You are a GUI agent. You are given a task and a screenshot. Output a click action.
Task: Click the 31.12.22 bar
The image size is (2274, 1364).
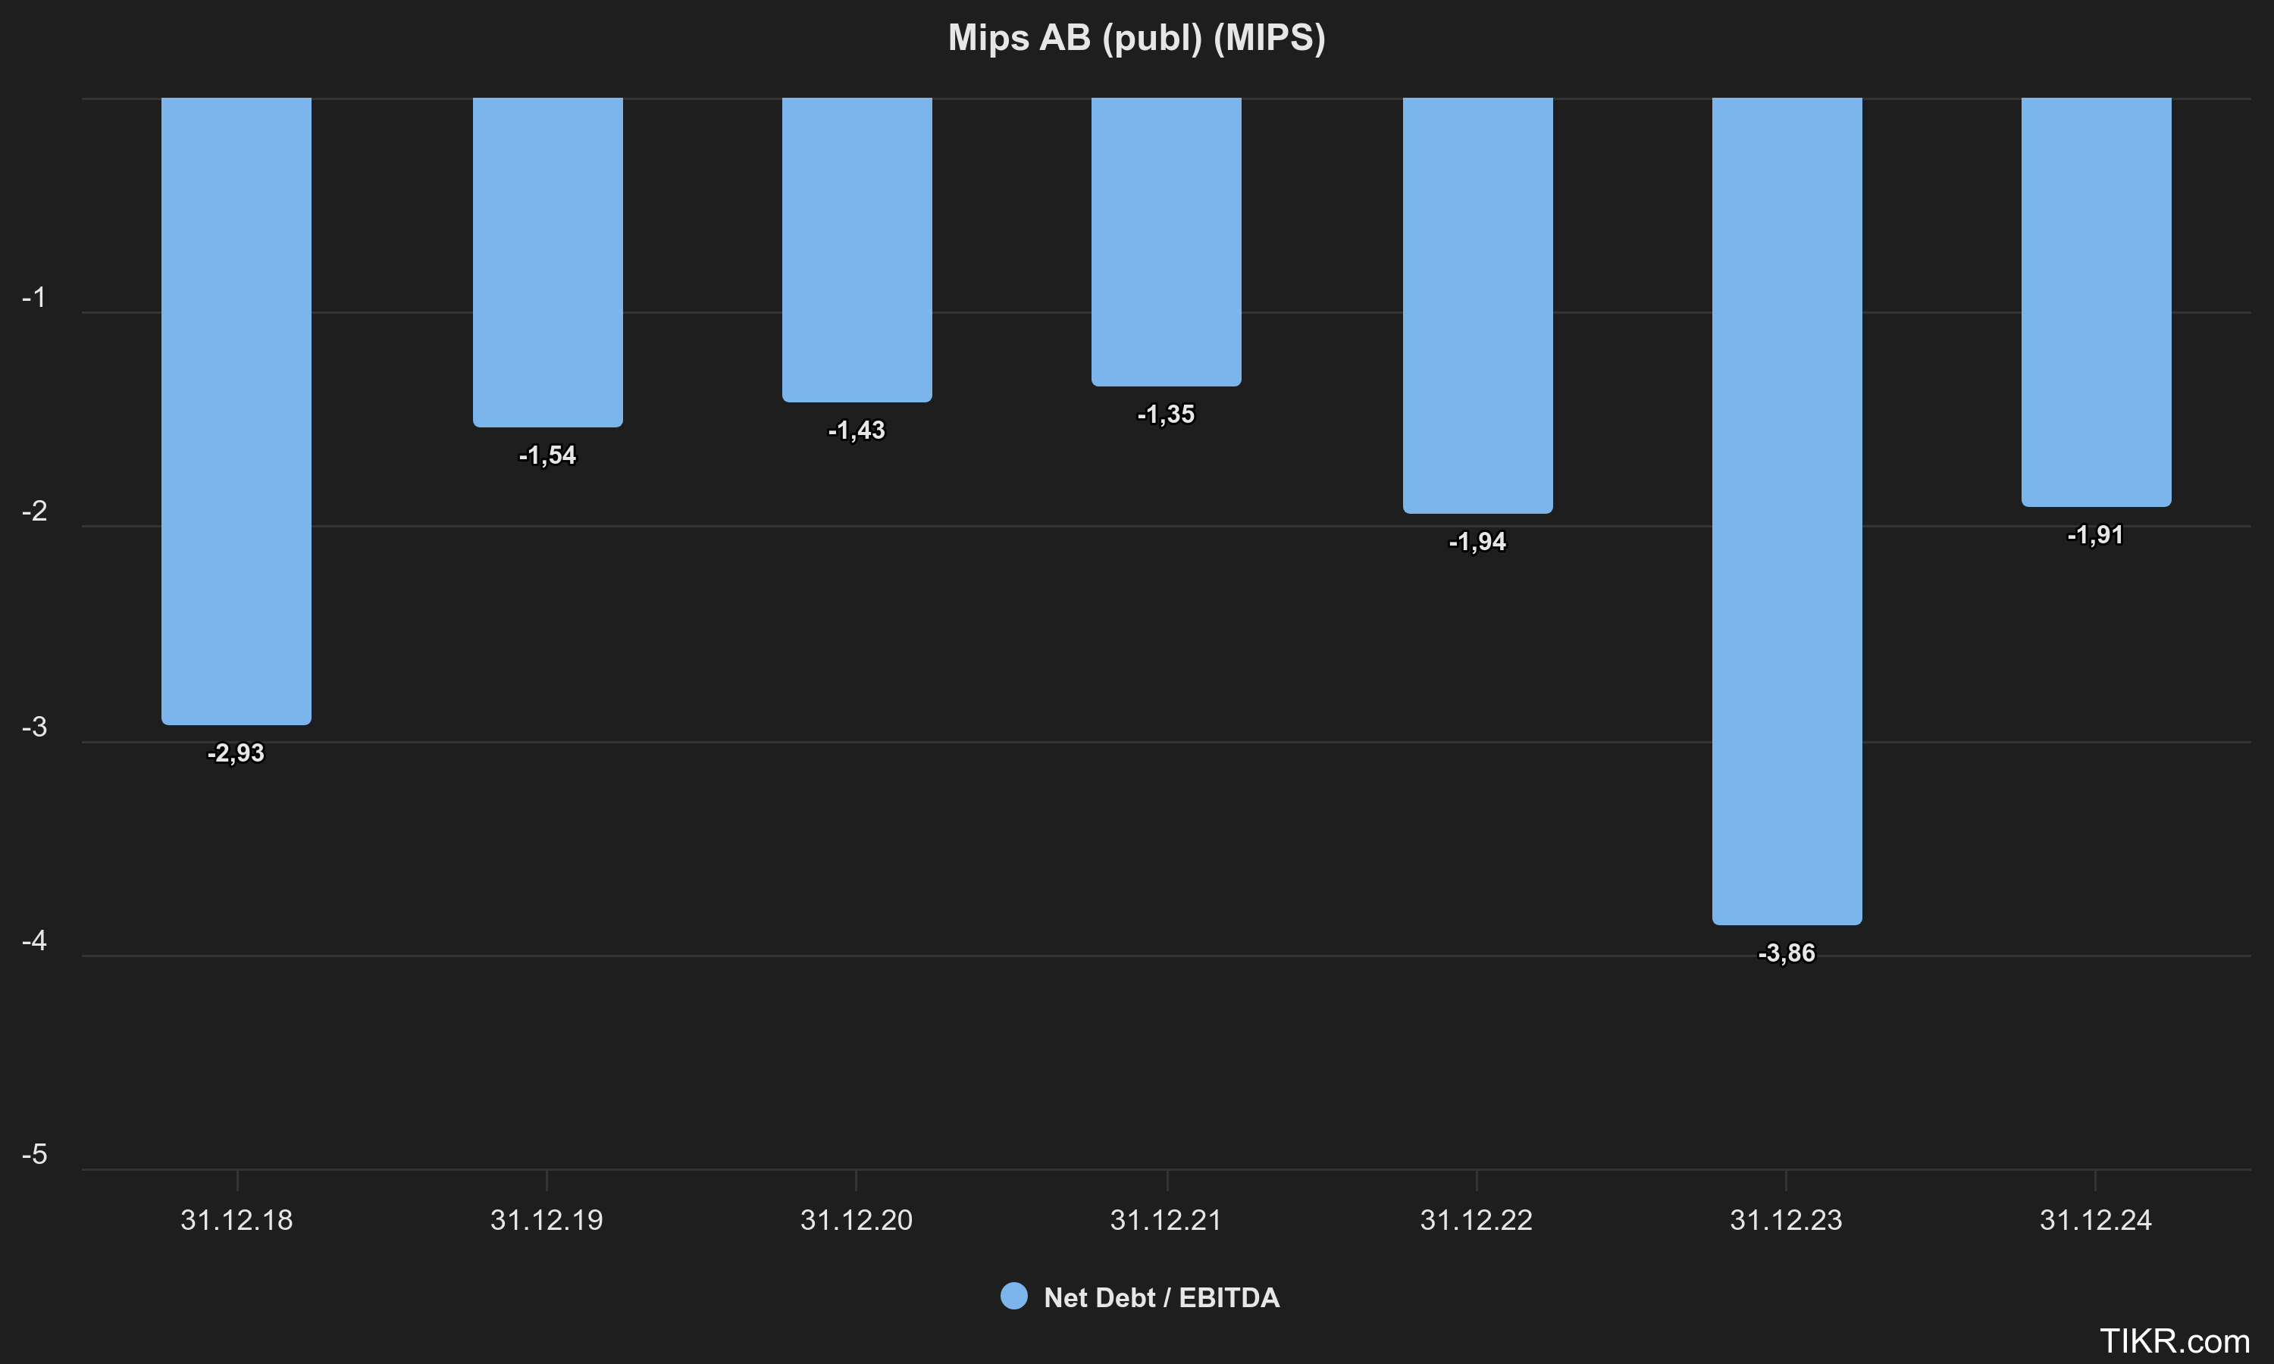(1477, 305)
